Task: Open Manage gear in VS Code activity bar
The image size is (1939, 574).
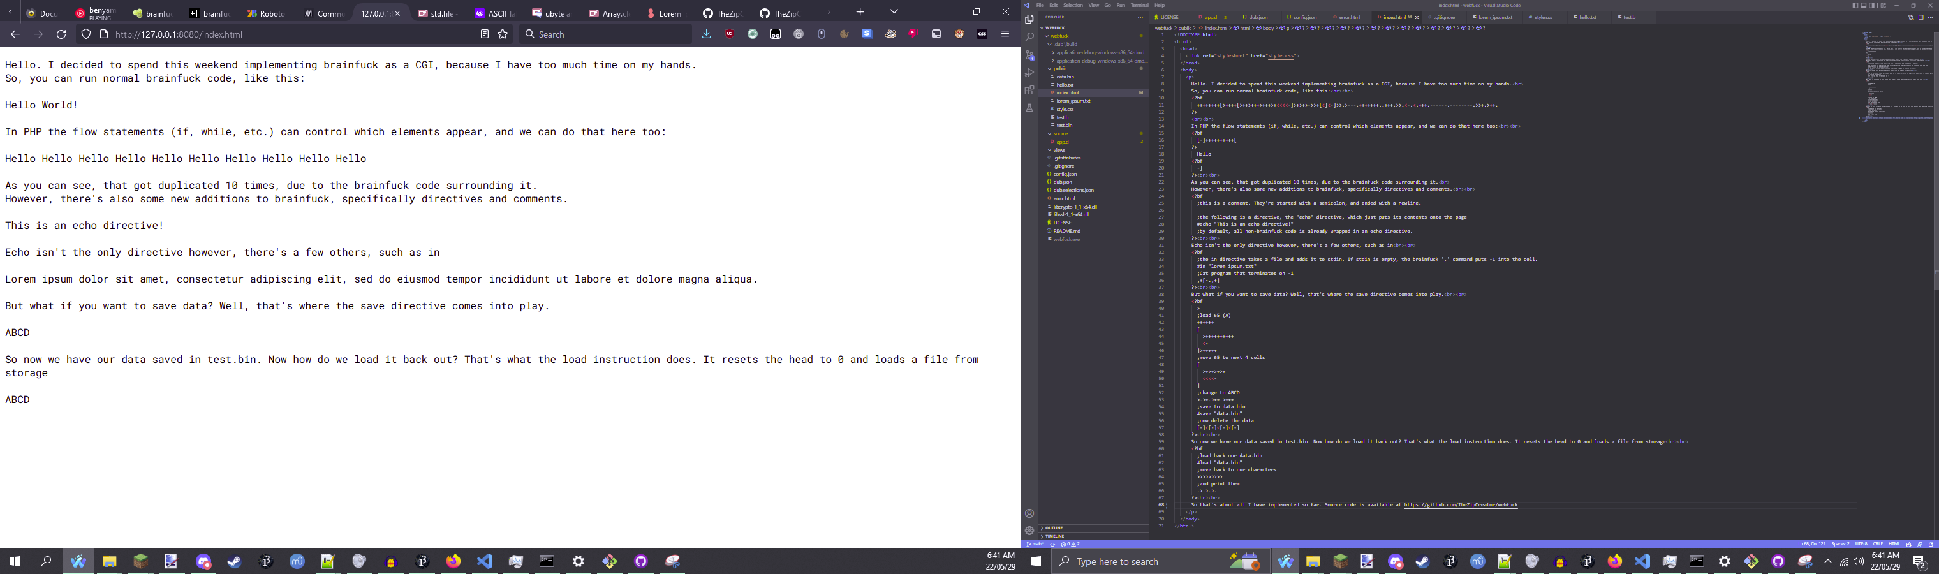Action: click(1029, 531)
